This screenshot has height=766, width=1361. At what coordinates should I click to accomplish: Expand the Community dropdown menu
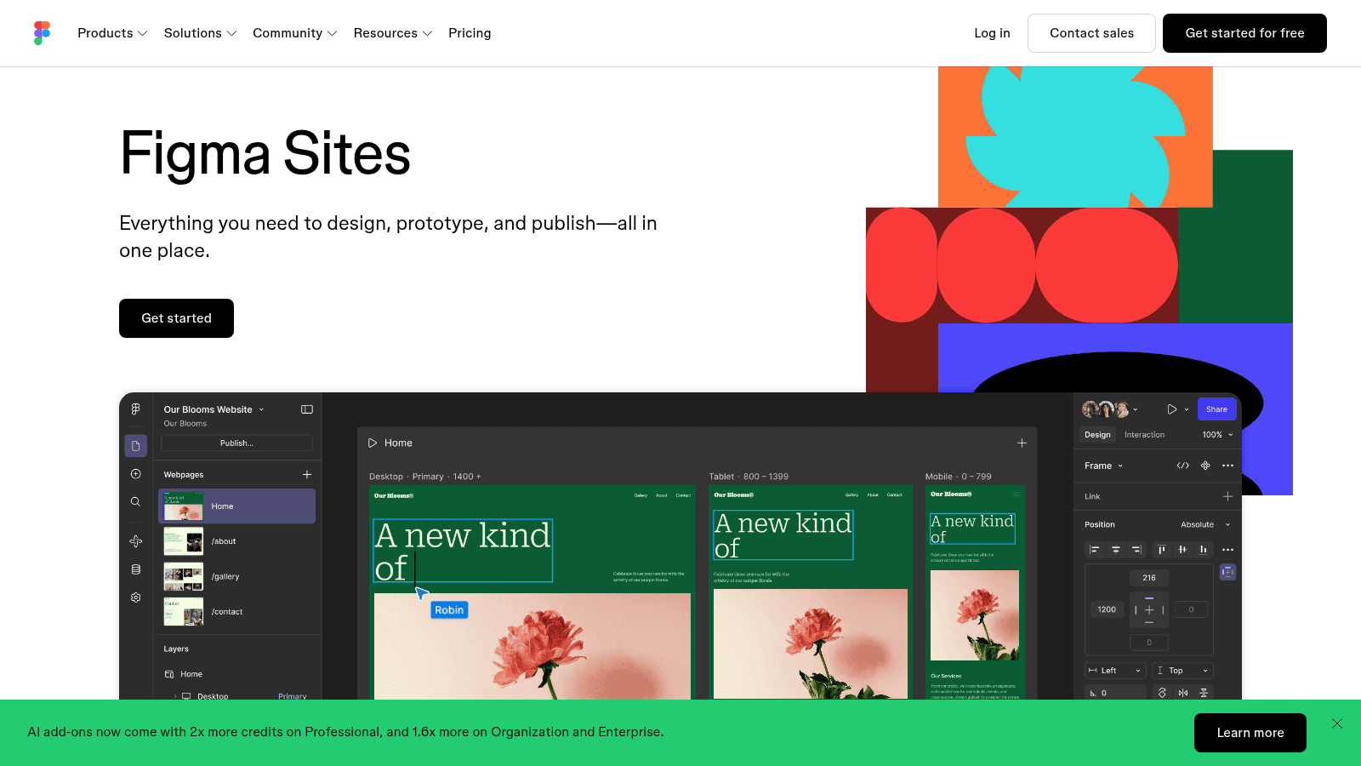pyautogui.click(x=294, y=33)
